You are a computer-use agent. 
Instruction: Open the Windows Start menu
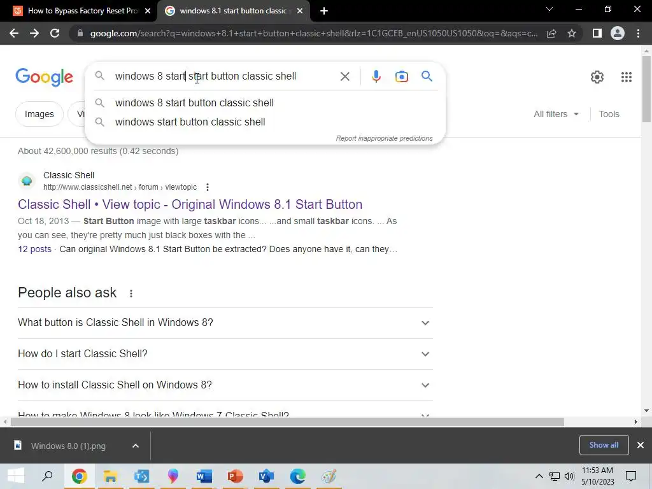click(16, 476)
